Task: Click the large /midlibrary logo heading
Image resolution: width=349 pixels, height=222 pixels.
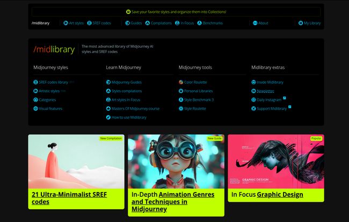Action: coord(54,49)
